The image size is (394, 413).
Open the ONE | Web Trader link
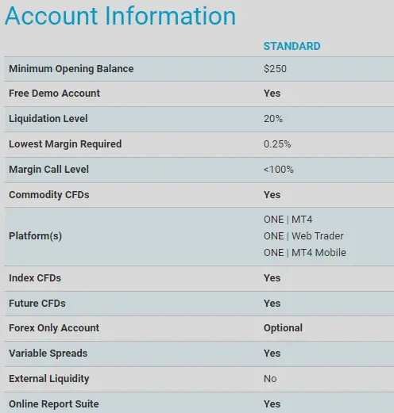tap(303, 236)
